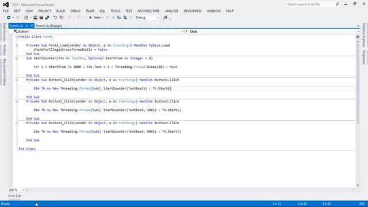
Task: Open the Properties side panel
Action: point(364,57)
